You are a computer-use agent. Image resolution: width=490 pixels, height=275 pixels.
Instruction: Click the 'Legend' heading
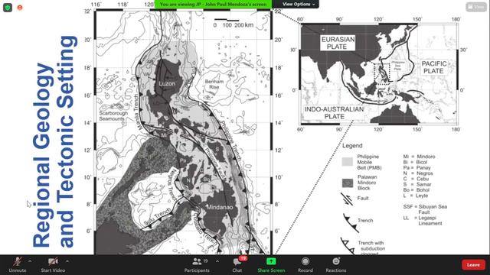coord(352,146)
